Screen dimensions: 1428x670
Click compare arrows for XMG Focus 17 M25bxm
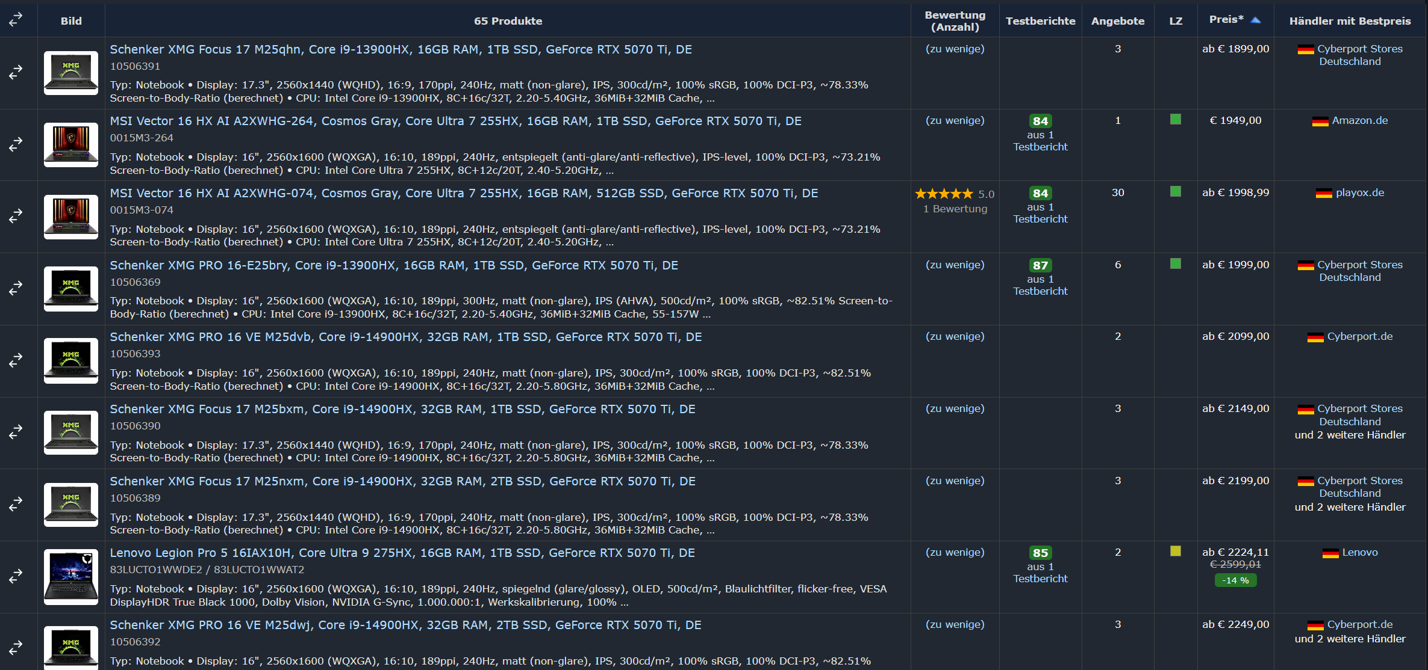[x=16, y=432]
